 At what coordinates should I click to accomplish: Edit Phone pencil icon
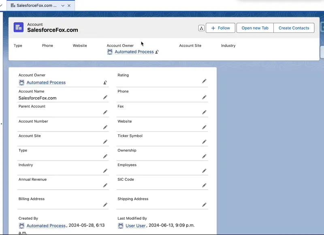204,97
